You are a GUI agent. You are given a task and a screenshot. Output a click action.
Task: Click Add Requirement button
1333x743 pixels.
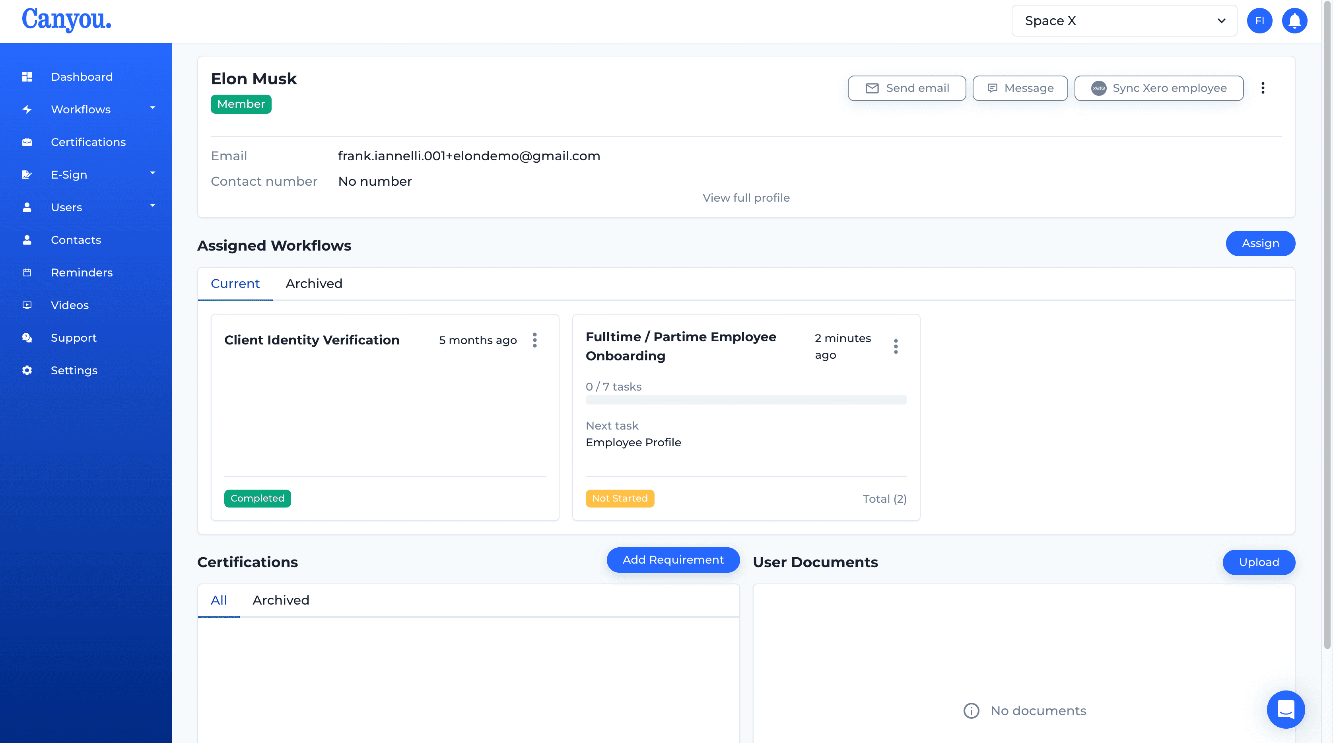click(x=673, y=560)
